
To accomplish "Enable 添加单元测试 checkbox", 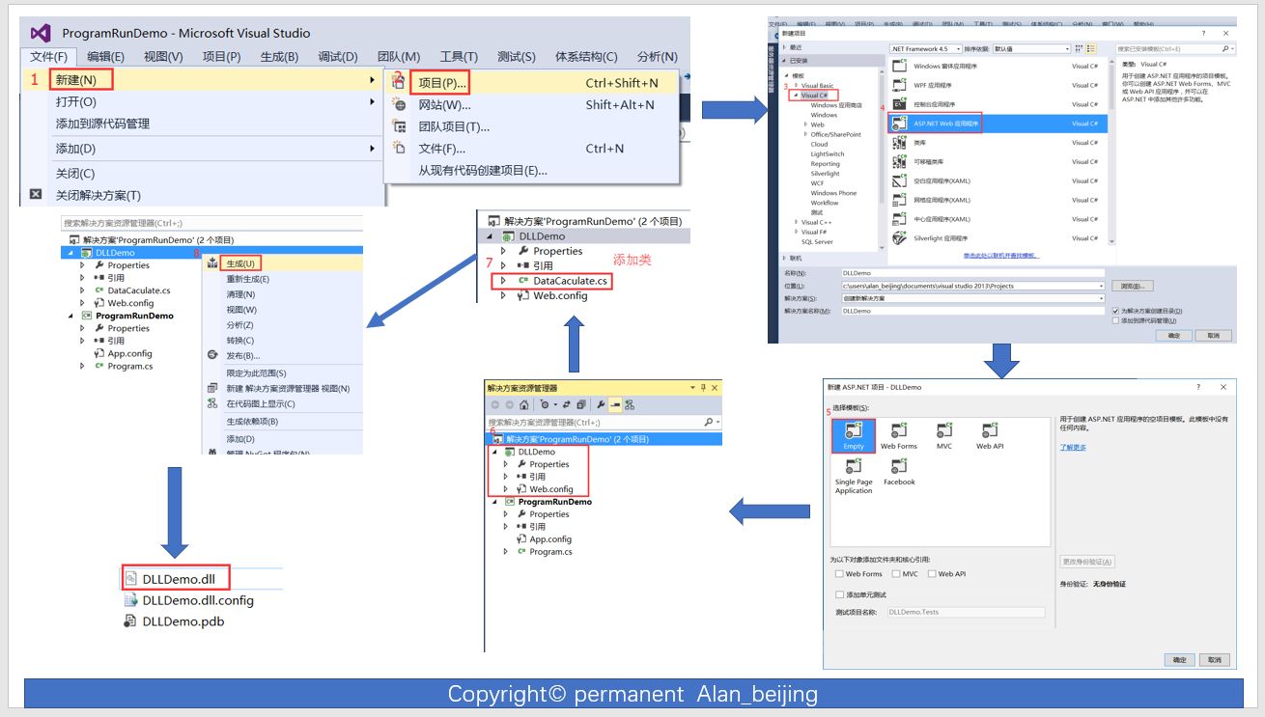I will click(x=839, y=594).
